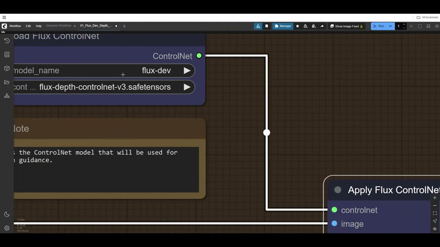Image resolution: width=440 pixels, height=247 pixels.
Task: Advance model_name value with right arrow
Action: pyautogui.click(x=187, y=71)
